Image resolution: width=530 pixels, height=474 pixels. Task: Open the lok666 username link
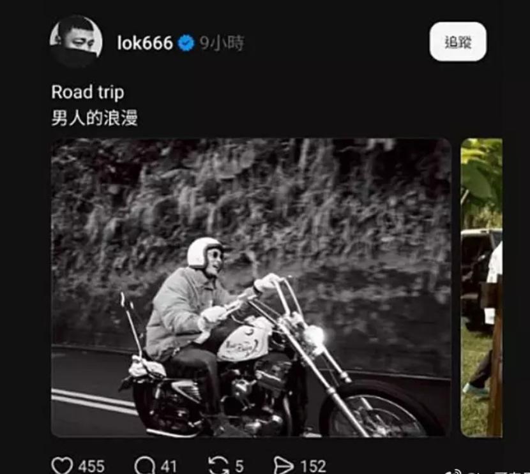(145, 43)
